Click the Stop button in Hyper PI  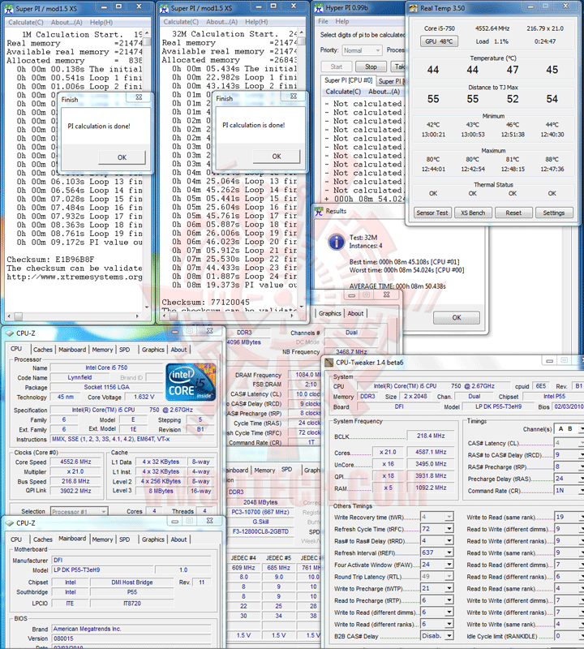[371, 67]
